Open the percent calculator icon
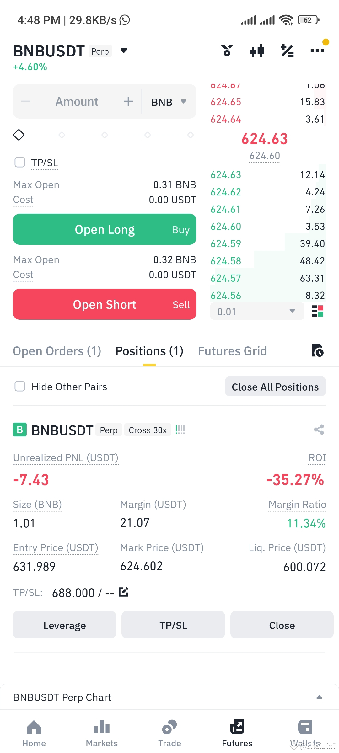Viewport: 339px width, 753px height. tap(287, 51)
